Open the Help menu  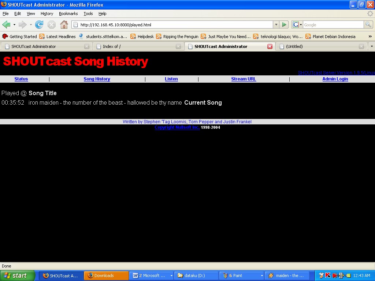point(103,14)
